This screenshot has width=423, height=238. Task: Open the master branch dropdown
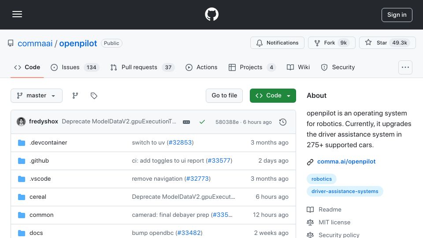click(x=37, y=96)
